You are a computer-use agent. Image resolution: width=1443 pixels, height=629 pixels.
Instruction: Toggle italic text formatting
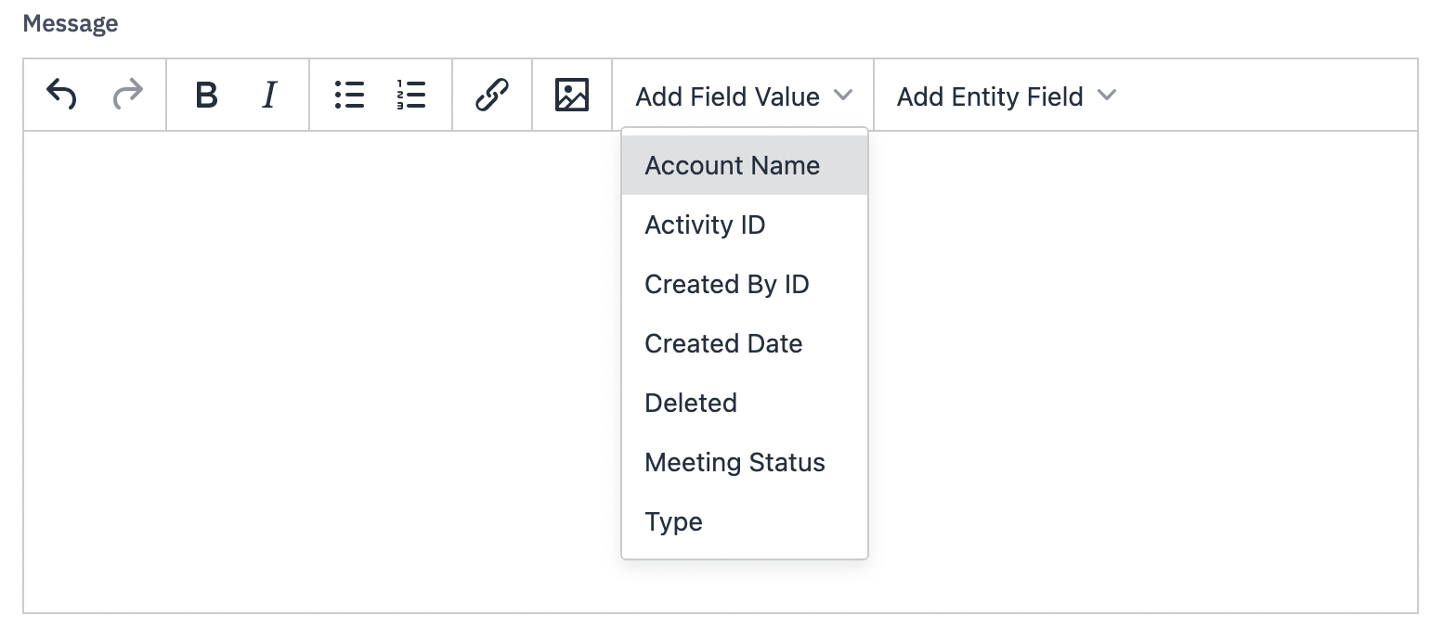click(269, 95)
